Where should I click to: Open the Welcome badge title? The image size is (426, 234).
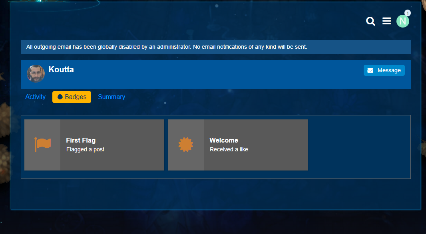click(x=224, y=140)
